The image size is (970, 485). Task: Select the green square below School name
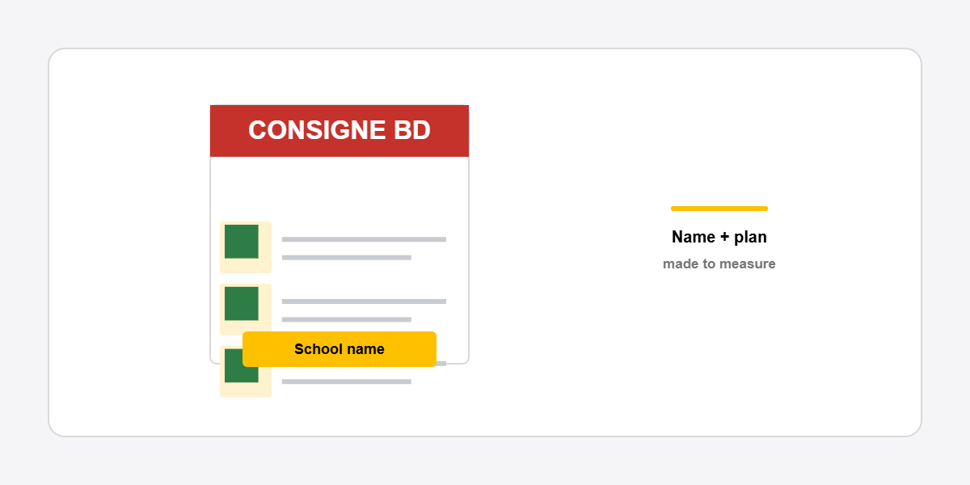pyautogui.click(x=242, y=375)
